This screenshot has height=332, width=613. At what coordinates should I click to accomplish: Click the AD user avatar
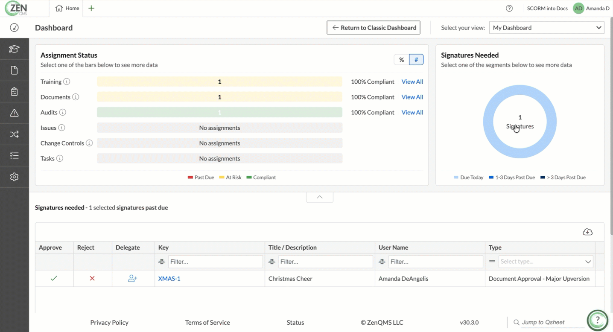(x=578, y=8)
